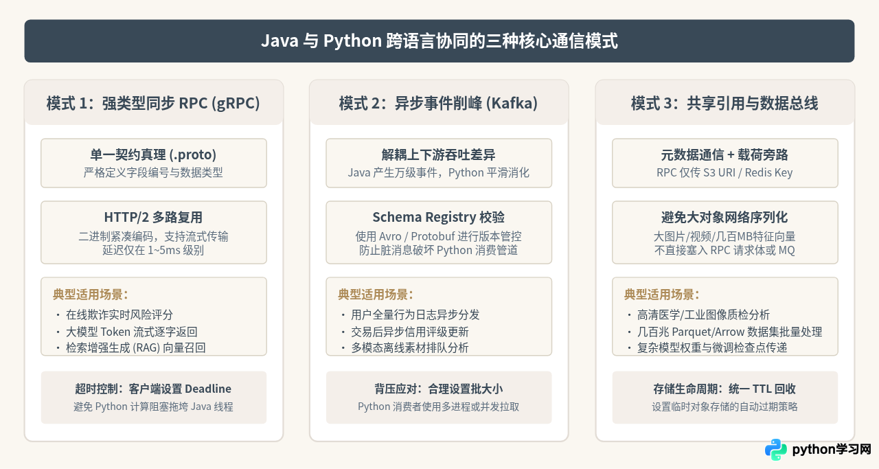
Task: Select header '模式 3：共享引用与数据总线'
Action: tap(724, 104)
